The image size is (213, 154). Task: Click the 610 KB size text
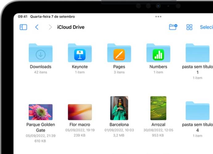coord(40,141)
